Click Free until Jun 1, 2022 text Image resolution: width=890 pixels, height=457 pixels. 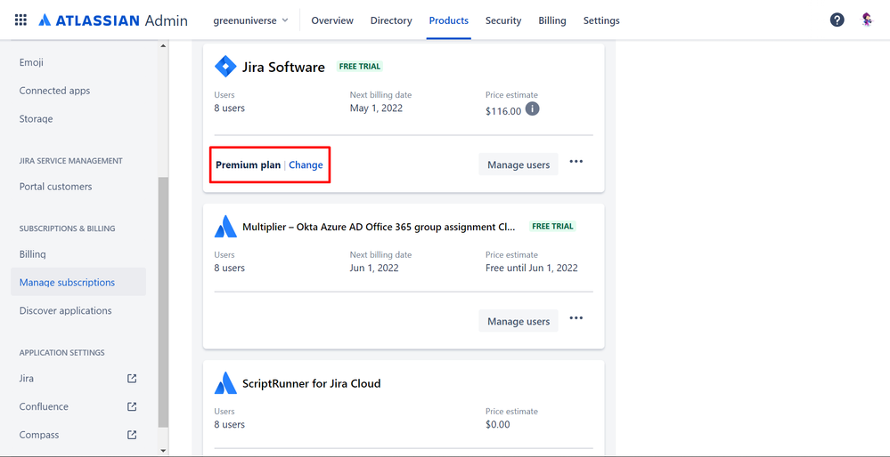532,268
